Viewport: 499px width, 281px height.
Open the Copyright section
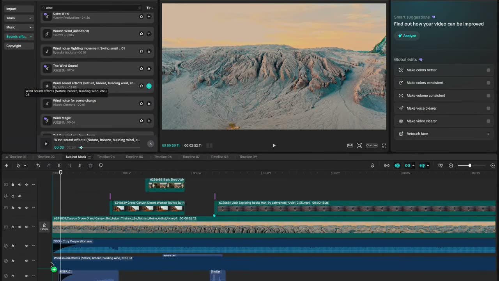(x=19, y=46)
